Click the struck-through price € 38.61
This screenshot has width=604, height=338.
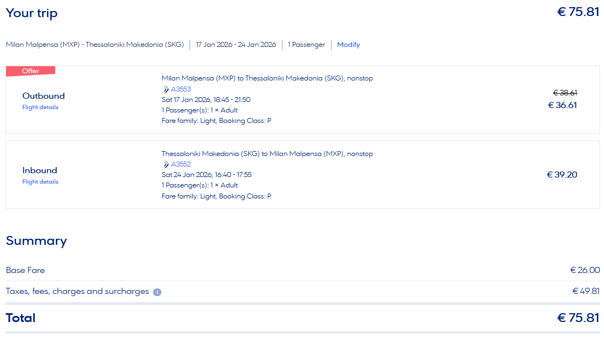point(565,93)
